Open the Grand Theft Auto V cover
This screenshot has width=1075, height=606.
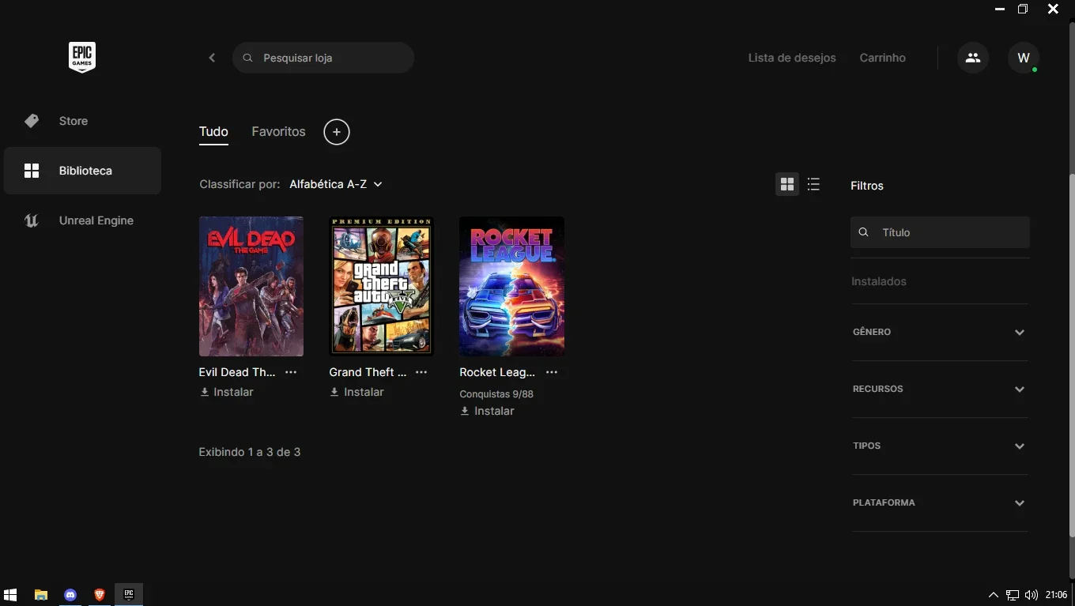pyautogui.click(x=382, y=286)
